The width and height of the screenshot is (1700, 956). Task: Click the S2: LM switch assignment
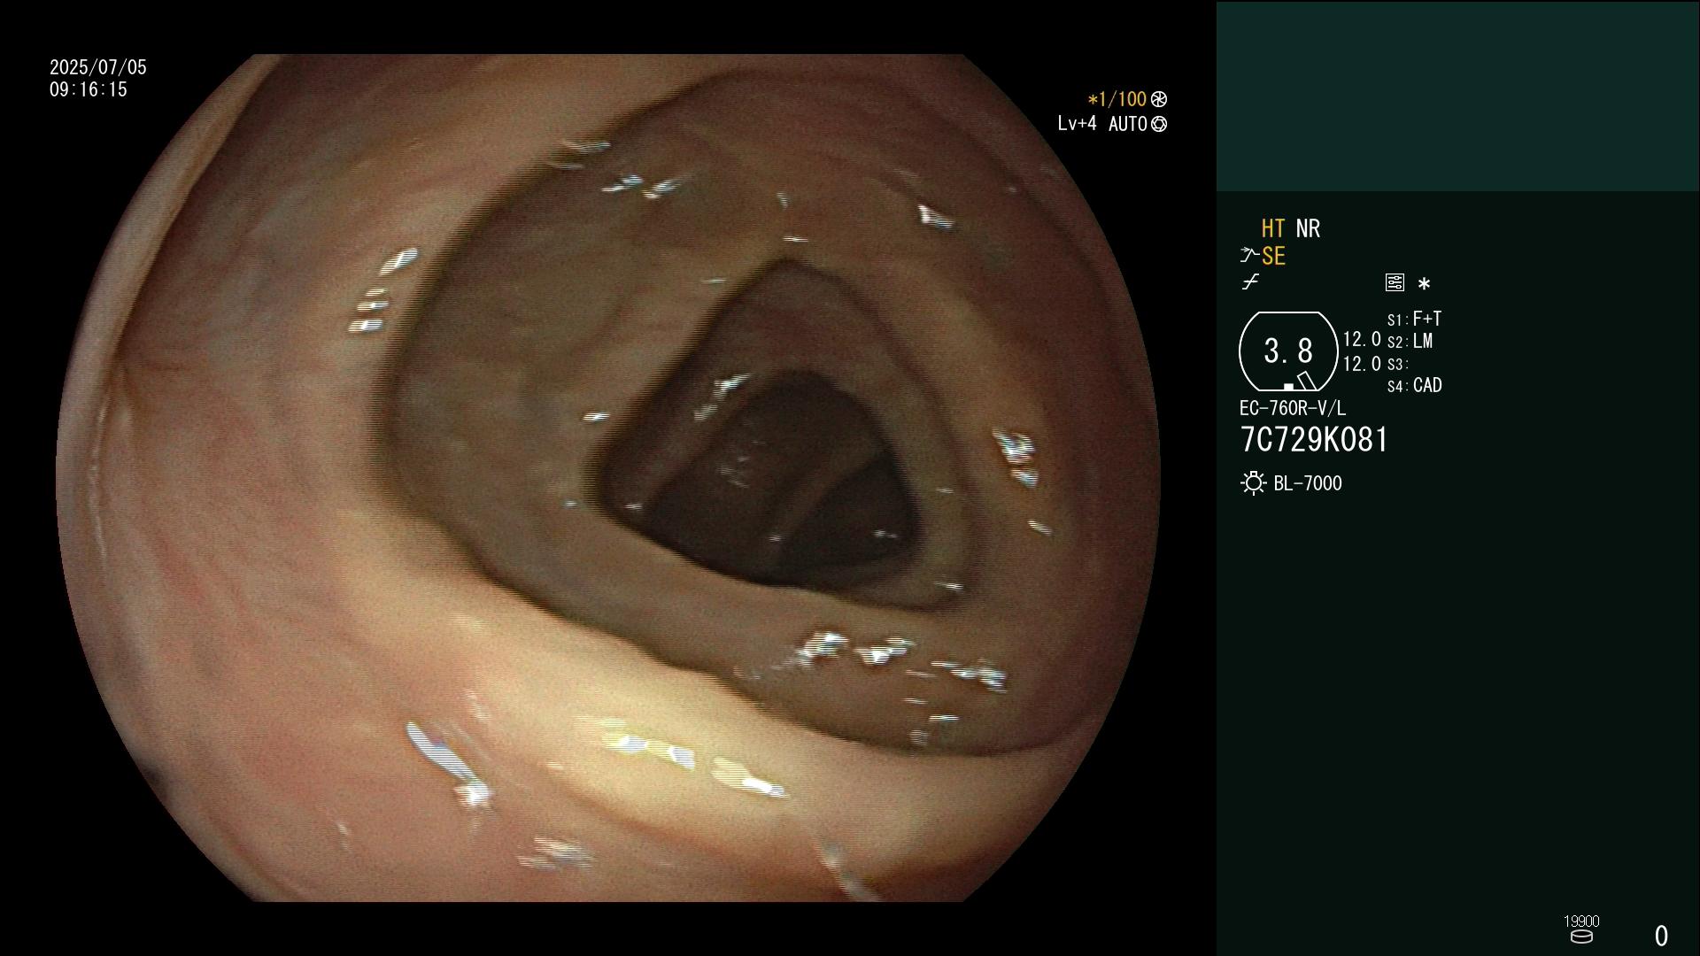pos(1410,342)
